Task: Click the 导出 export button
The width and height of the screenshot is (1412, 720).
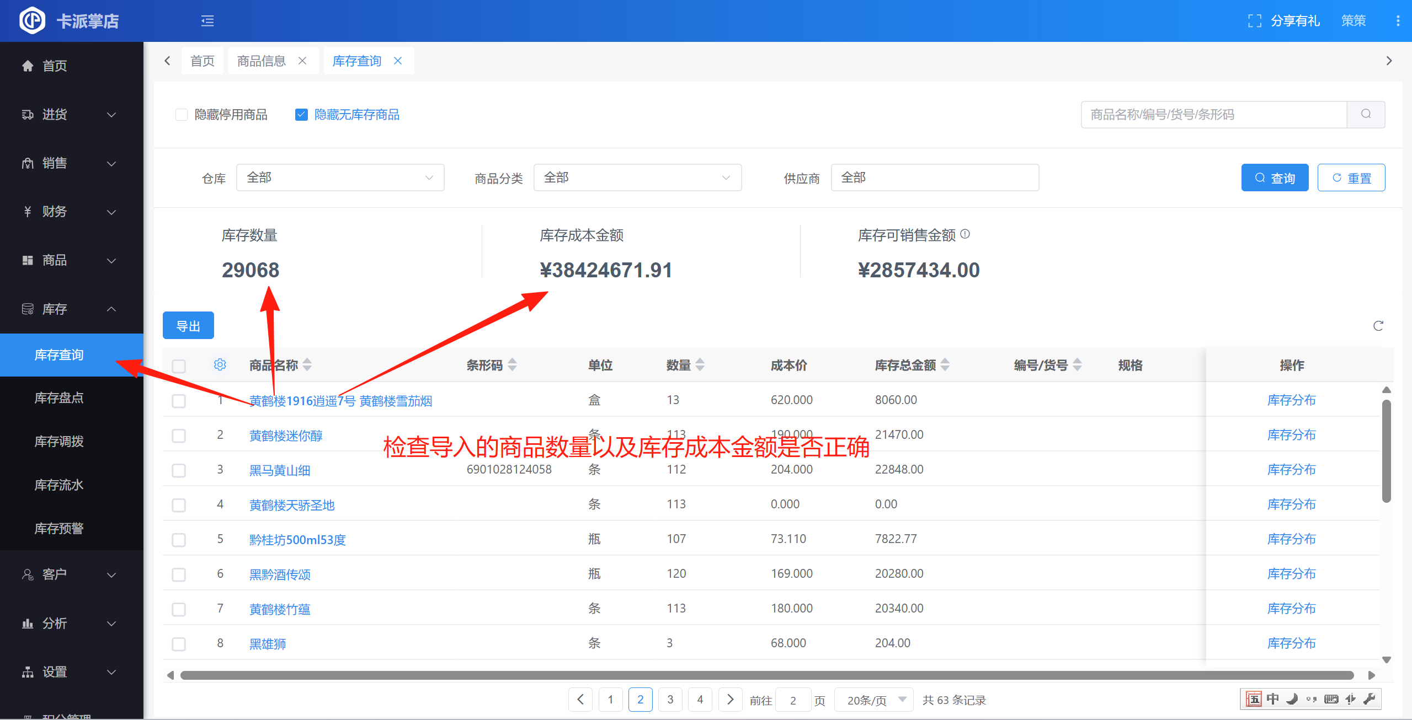Action: pyautogui.click(x=188, y=326)
